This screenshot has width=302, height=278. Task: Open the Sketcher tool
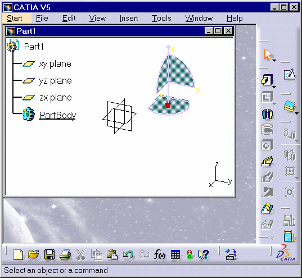click(290, 74)
